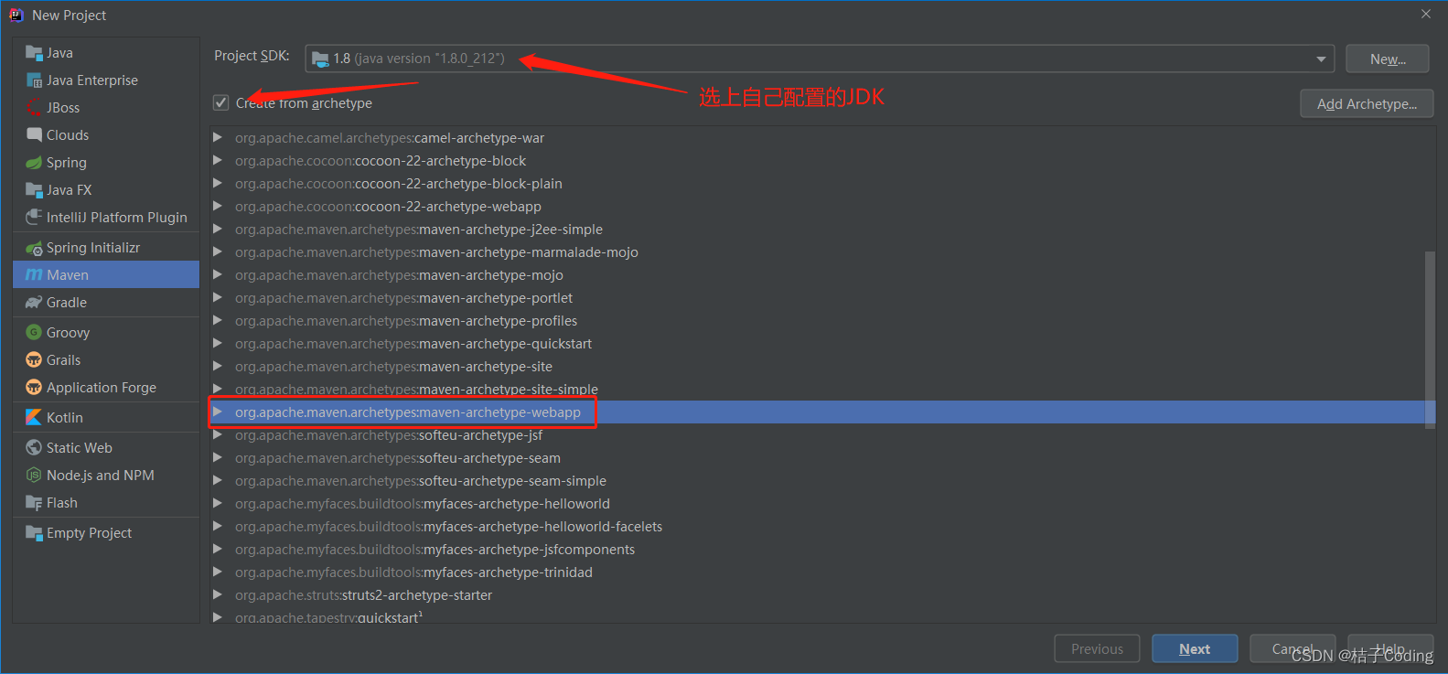
Task: Click the Help button
Action: click(x=1389, y=648)
